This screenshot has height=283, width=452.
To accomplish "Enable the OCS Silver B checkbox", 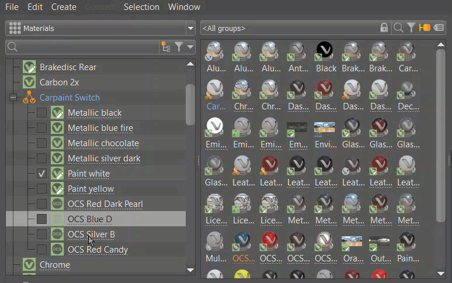I will click(41, 234).
